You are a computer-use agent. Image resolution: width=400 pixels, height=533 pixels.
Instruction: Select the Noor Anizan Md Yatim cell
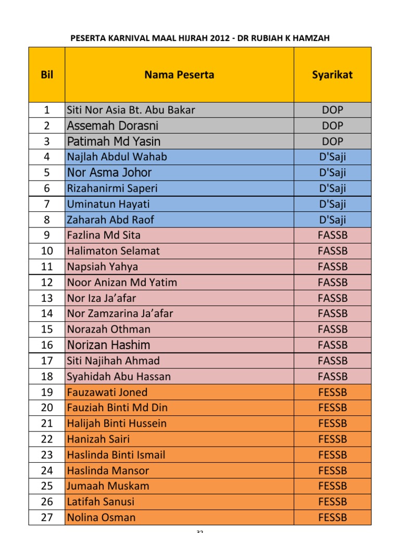click(122, 283)
